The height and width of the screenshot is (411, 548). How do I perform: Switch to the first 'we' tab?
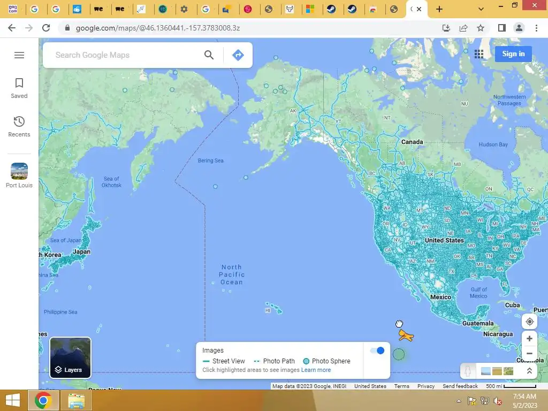coord(98,9)
